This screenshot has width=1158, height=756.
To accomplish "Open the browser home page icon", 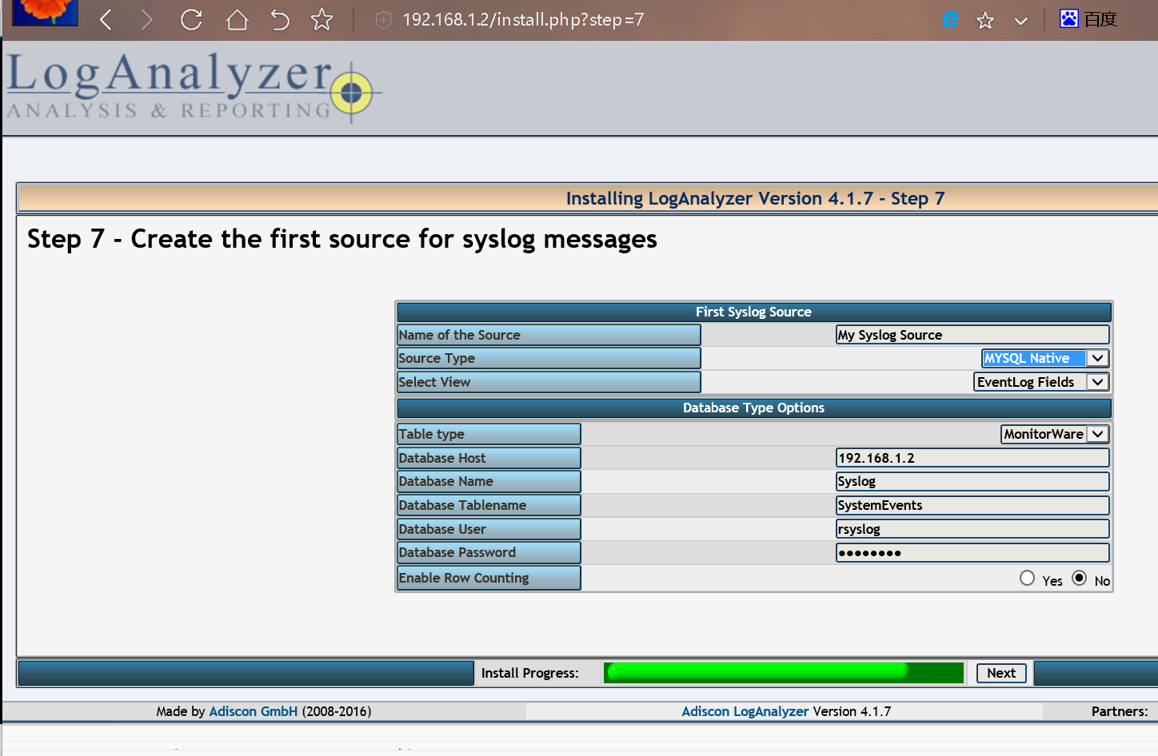I will (237, 19).
